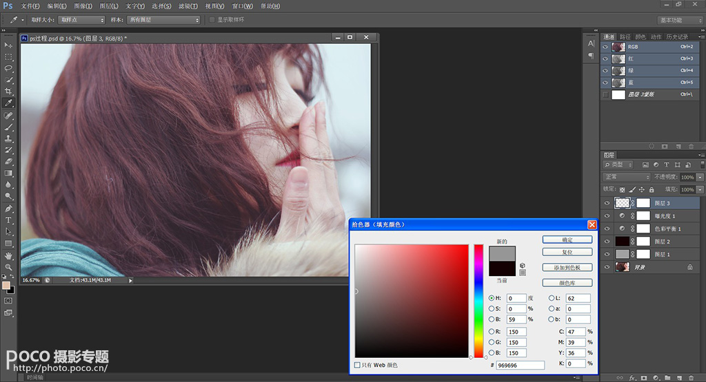Screen dimensions: 706x382
Task: Select the Eraser tool
Action: [8, 161]
